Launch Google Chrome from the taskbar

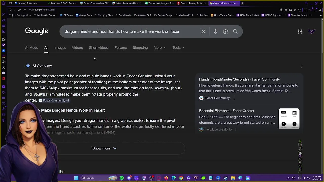coord(181,178)
